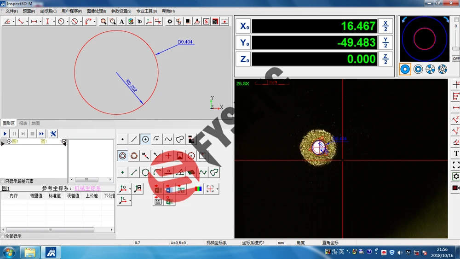Viewport: 460px width, 259px height.
Task: Switch to the 报表 tab
Action: [23, 123]
